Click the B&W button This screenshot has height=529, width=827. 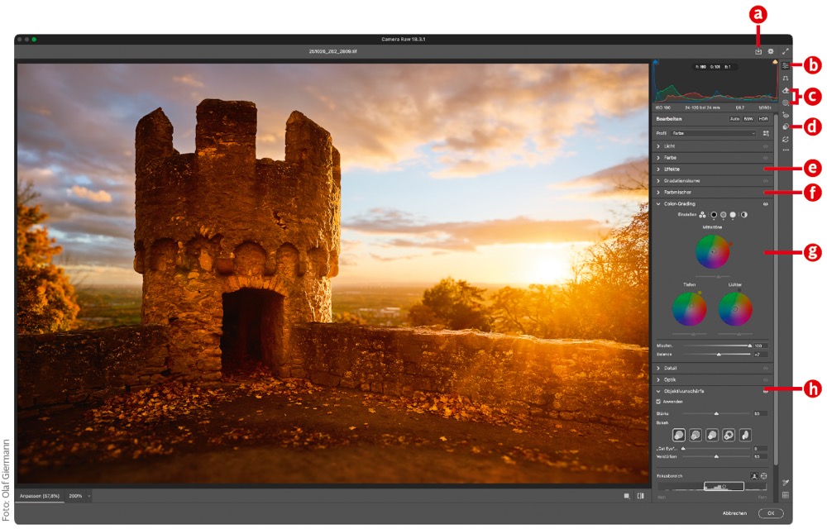[748, 119]
